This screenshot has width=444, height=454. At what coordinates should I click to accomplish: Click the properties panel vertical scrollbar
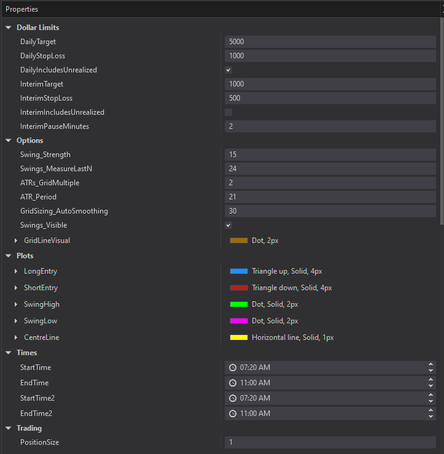(442, 121)
